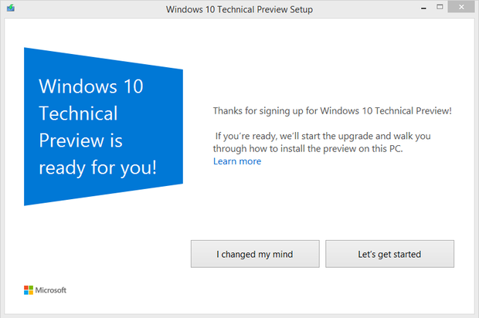
Task: Open the Learn more link
Action: pos(237,161)
